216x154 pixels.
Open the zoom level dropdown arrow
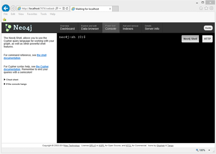tap(209, 150)
